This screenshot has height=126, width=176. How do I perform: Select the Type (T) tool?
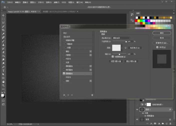click(x=3, y=71)
